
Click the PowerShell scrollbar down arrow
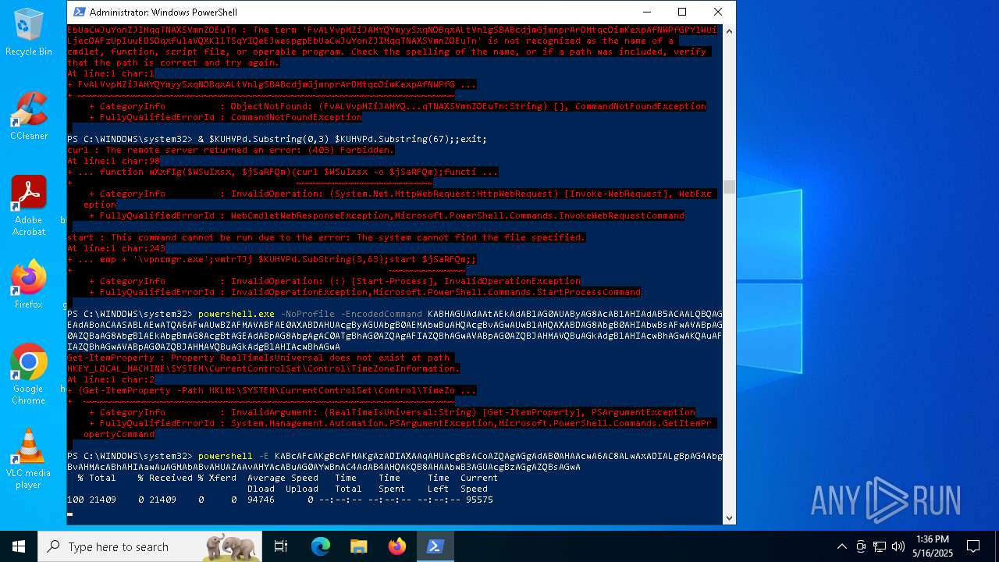[x=729, y=517]
